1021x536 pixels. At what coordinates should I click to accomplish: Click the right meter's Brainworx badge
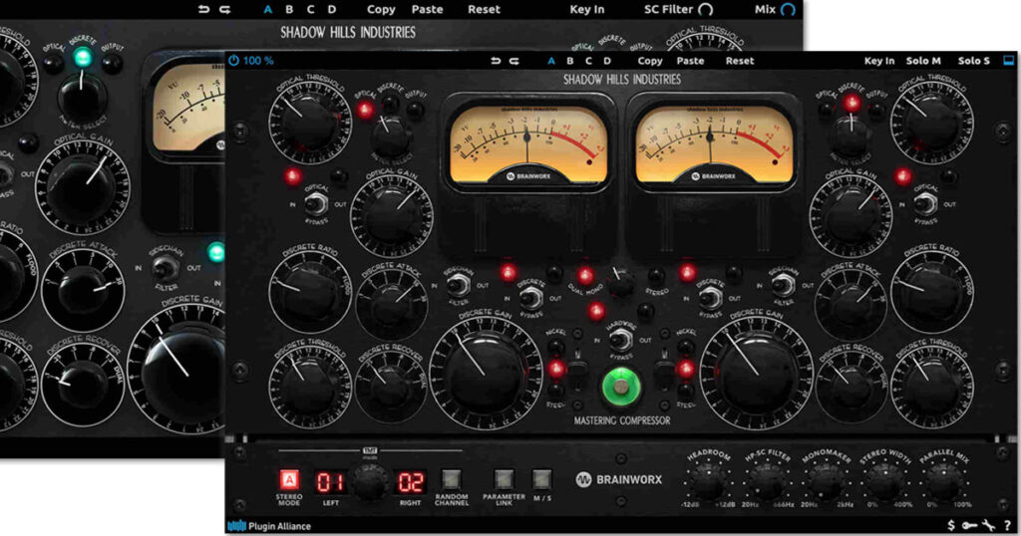[714, 176]
